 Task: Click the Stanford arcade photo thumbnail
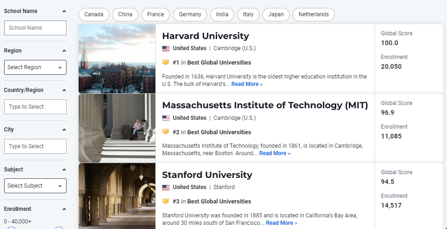point(117,196)
